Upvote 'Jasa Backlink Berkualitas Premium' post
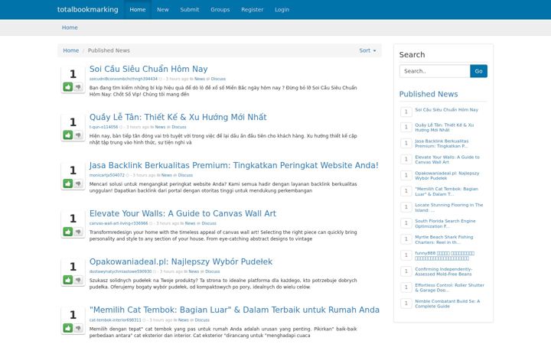The image size is (551, 344). [x=68, y=183]
